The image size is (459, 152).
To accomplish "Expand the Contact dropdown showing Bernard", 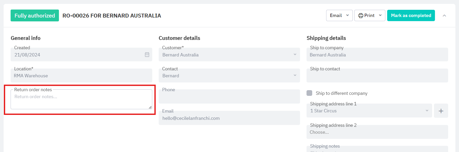I will tap(295, 75).
